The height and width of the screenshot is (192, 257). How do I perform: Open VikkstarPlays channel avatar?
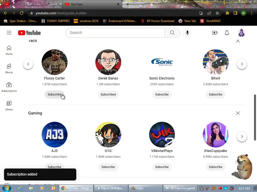pos(162,134)
